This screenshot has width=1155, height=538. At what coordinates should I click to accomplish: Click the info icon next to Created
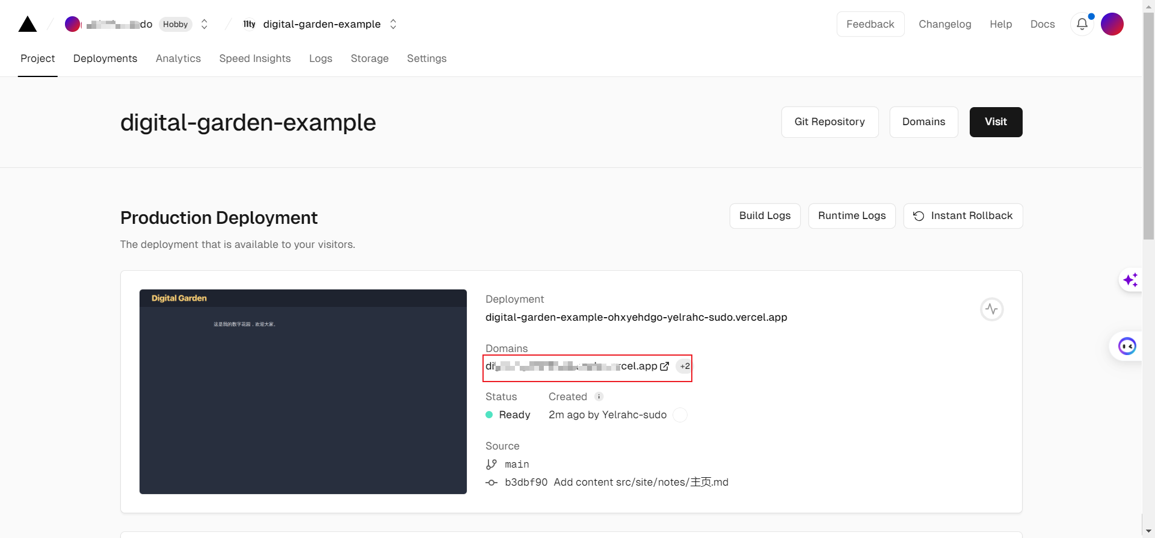[x=599, y=397]
